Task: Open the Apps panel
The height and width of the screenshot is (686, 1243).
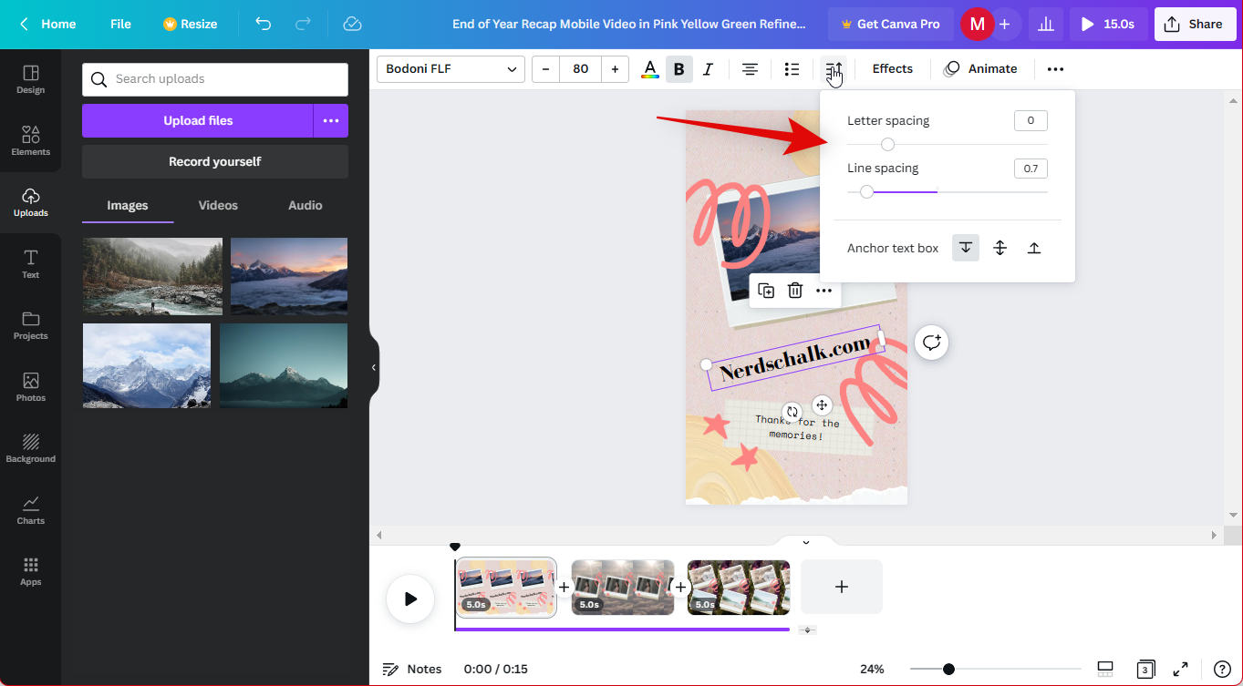Action: coord(30,571)
